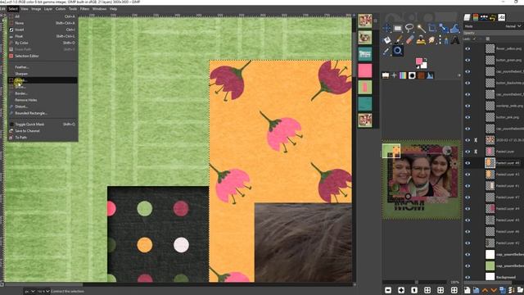
Task: Select the Bucket Fill tool
Action: coord(386,40)
